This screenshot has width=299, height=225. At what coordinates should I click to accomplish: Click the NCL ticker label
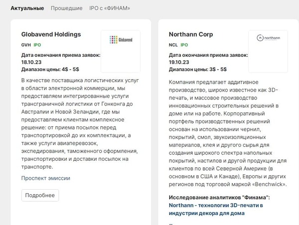(173, 45)
